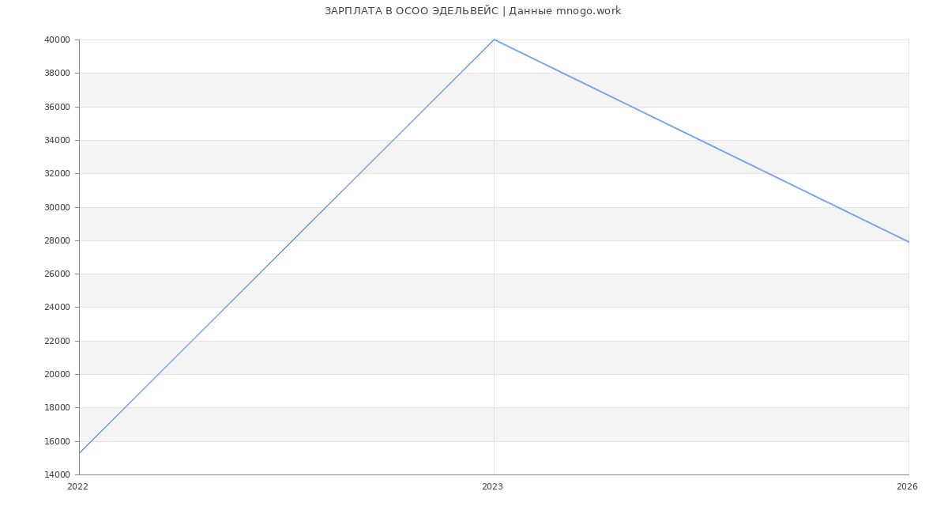Viewport: 948px width, 514px height.
Task: Click the y-axis label 20000
Action: click(x=58, y=374)
